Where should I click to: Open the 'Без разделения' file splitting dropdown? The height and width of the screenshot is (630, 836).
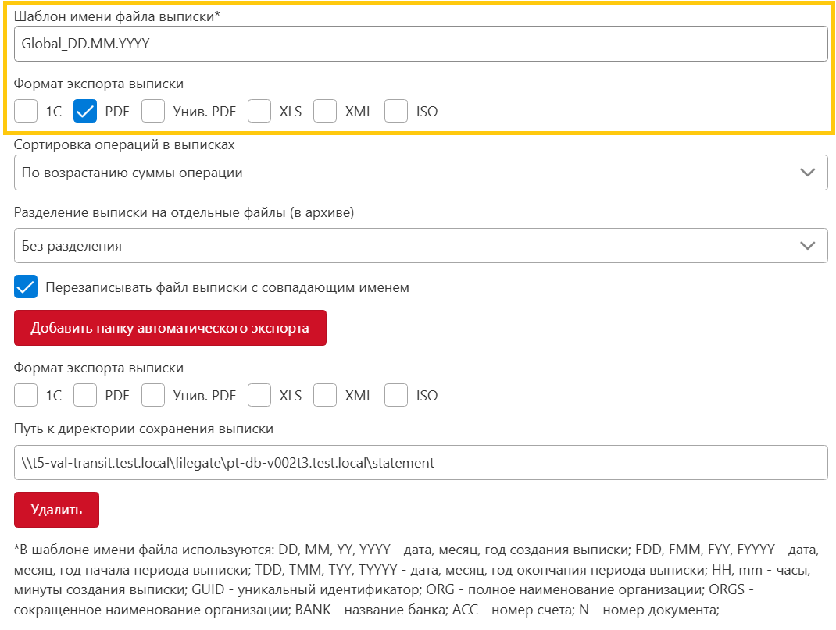click(420, 246)
